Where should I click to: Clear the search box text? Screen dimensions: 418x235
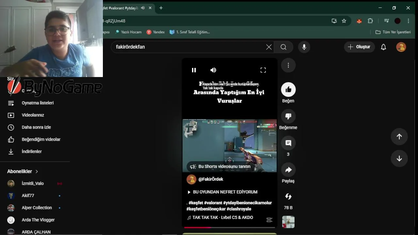tap(269, 47)
